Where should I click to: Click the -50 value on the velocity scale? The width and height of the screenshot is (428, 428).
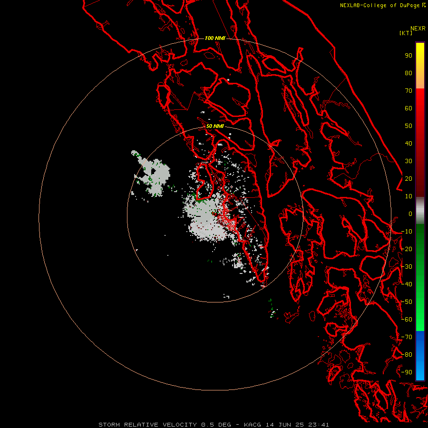(x=407, y=302)
